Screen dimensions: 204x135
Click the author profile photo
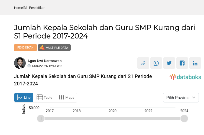(20, 63)
